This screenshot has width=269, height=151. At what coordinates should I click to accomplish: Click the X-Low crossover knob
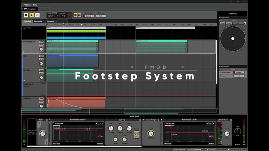point(115,139)
